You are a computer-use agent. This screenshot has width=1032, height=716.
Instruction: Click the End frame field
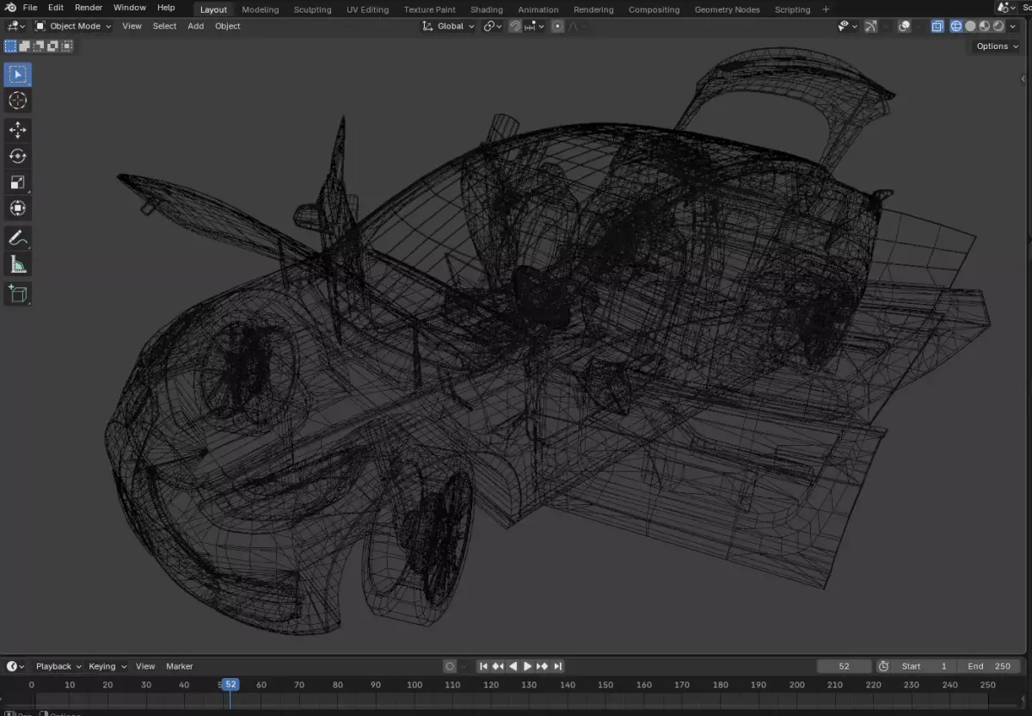pyautogui.click(x=988, y=666)
